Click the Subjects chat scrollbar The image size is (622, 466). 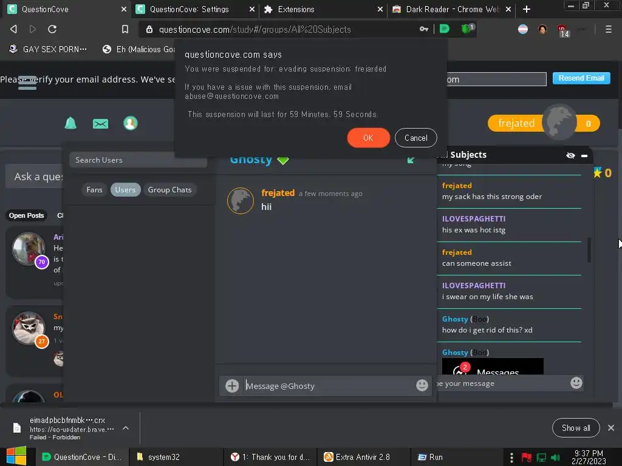tap(589, 249)
